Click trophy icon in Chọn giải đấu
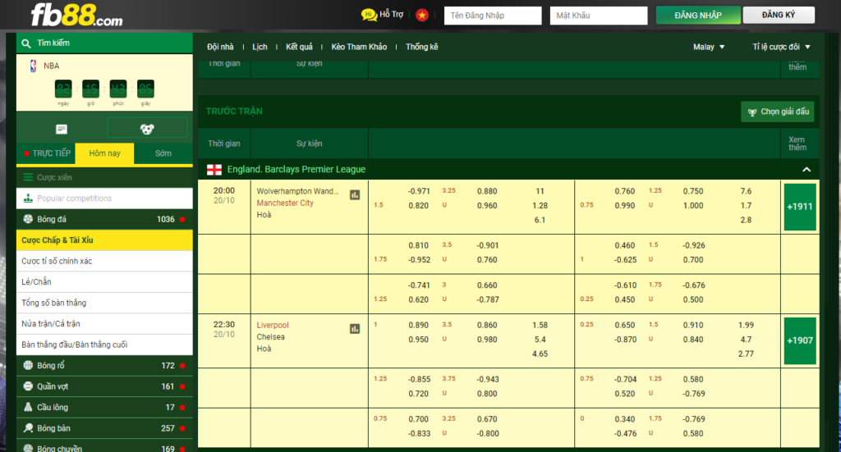841x452 pixels. tap(752, 112)
